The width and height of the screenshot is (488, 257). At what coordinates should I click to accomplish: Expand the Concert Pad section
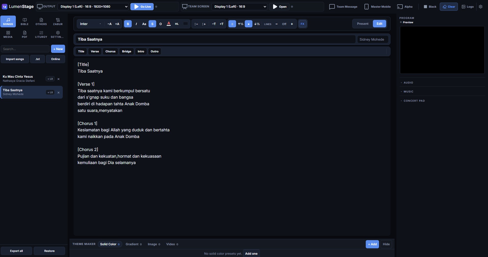click(x=442, y=101)
